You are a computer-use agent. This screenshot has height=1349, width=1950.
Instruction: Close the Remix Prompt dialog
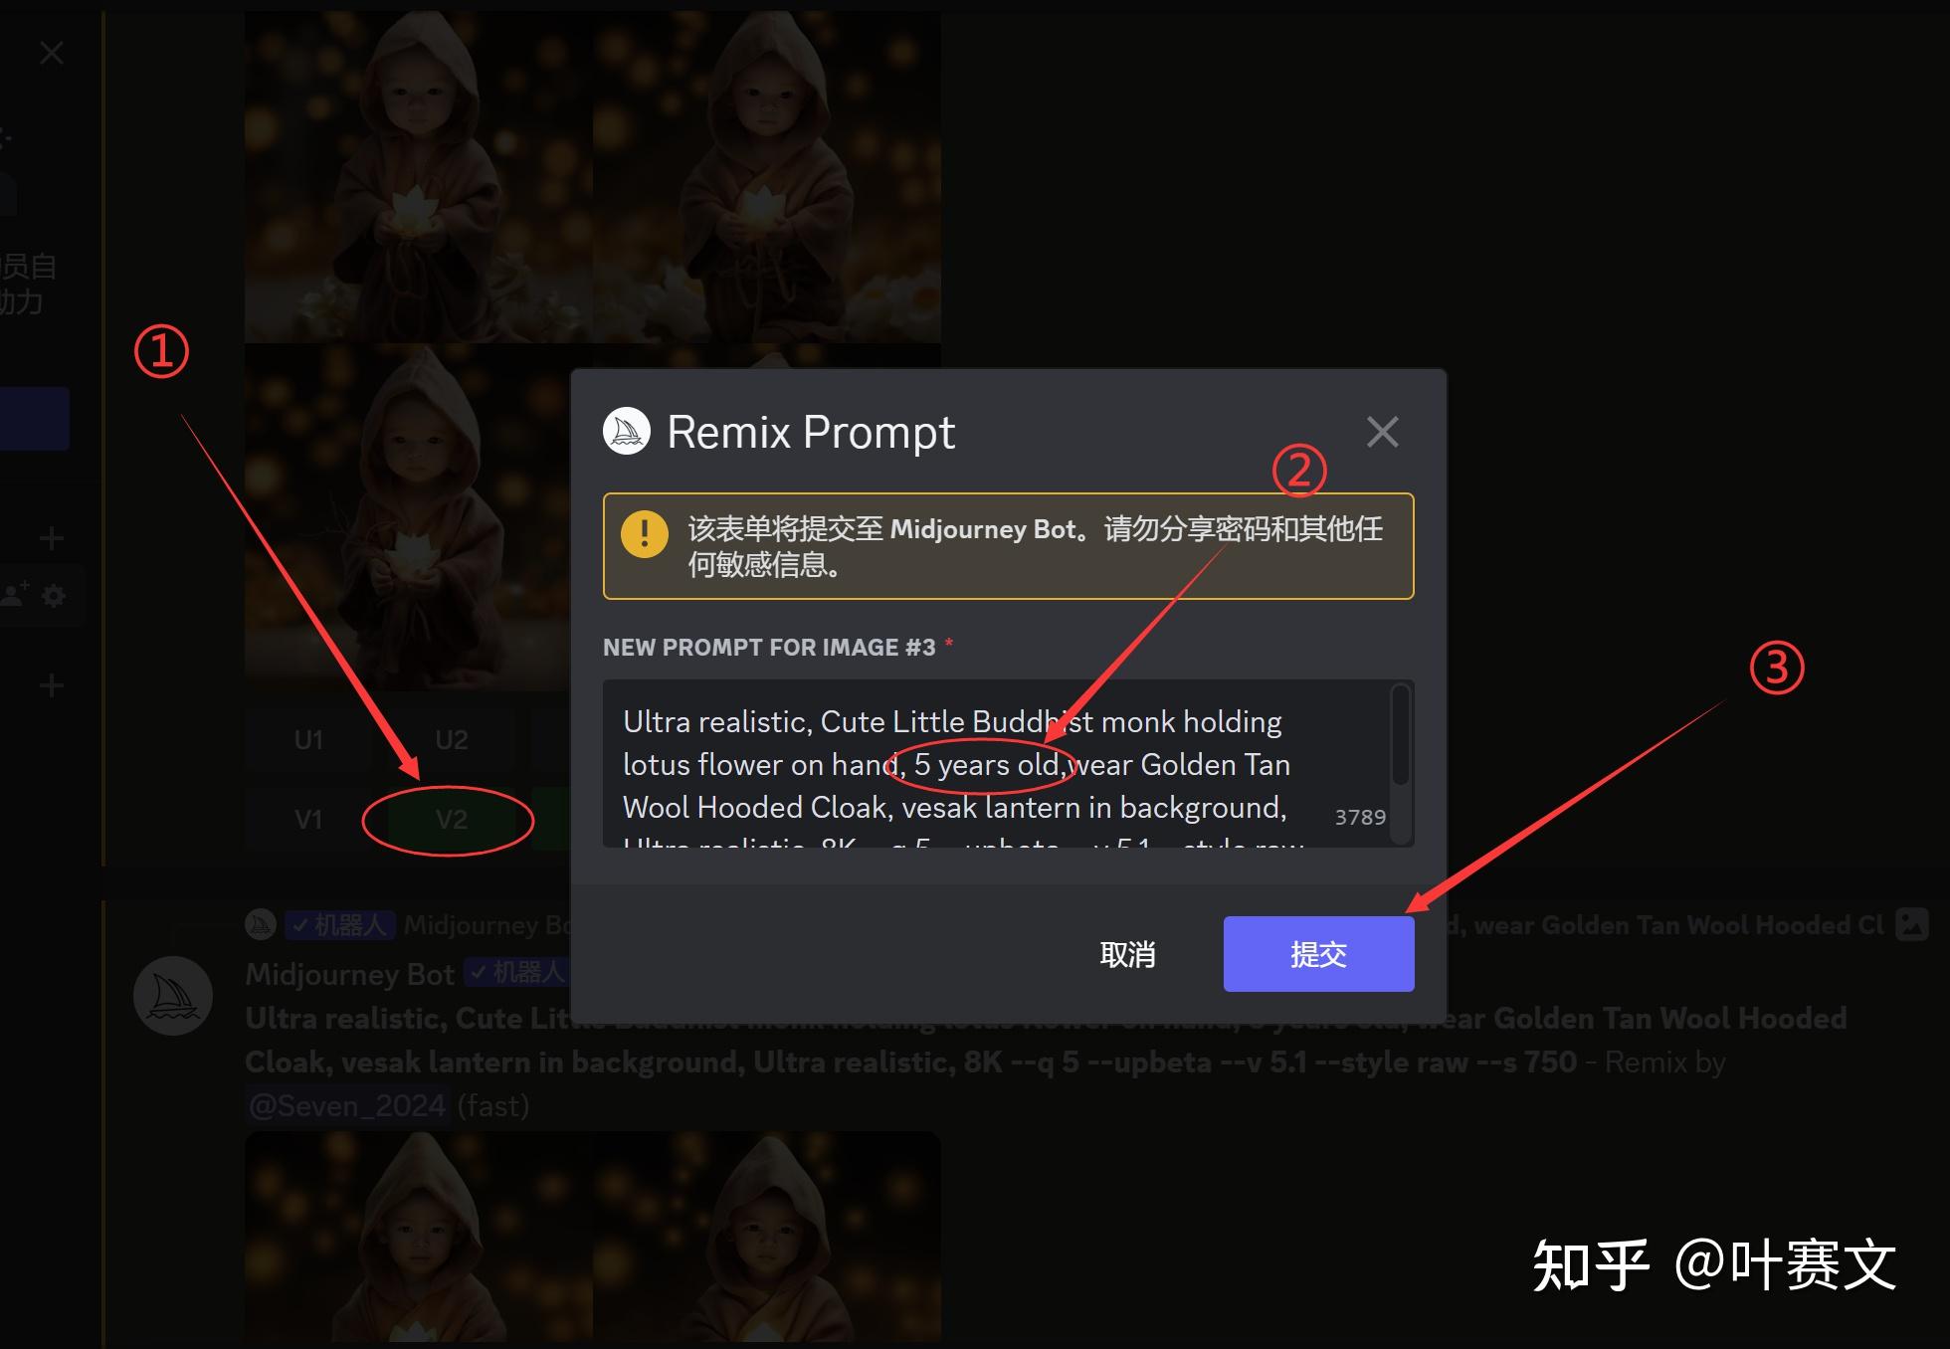[x=1382, y=432]
